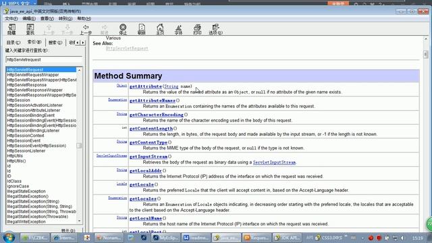
Task: Switch to MyEclipse in the taskbar
Action: click(166, 238)
